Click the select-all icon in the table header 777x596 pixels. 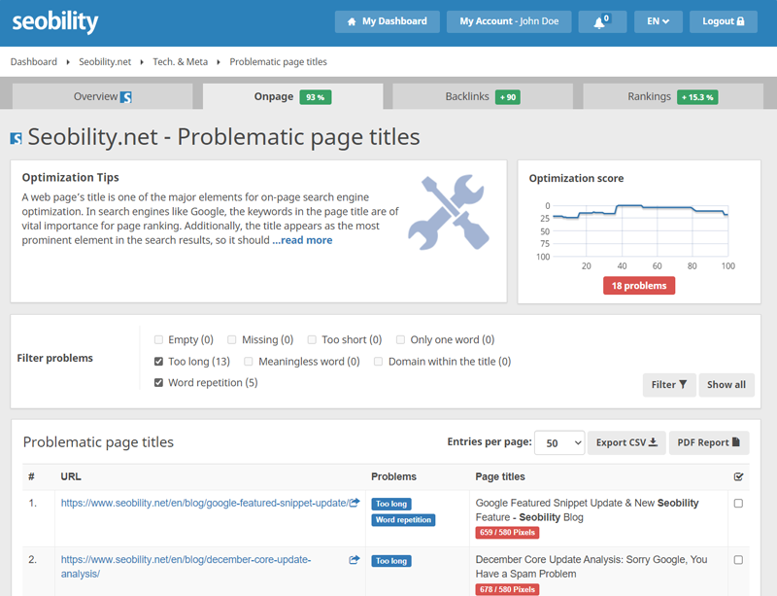[x=738, y=476]
